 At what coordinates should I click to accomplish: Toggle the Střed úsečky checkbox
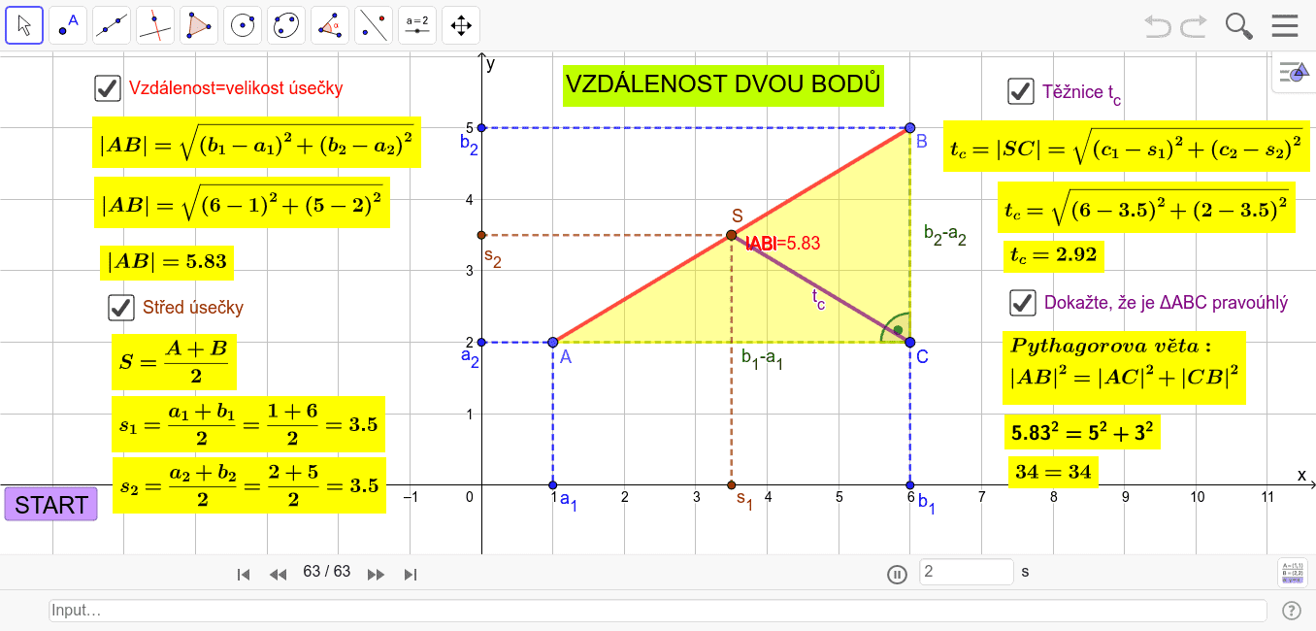coord(120,308)
